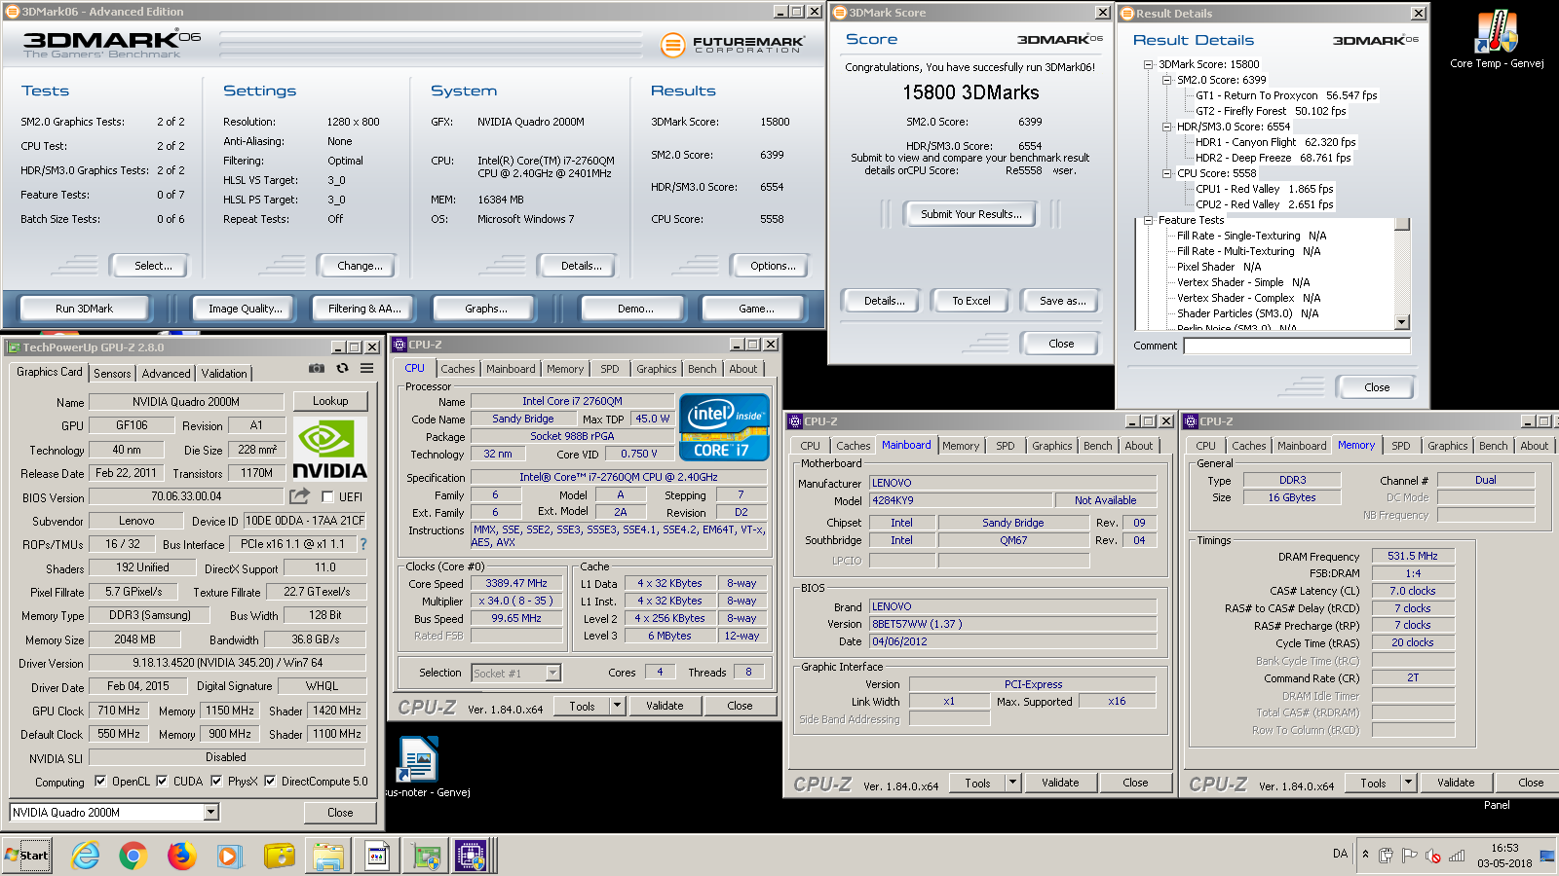Viewport: 1559px width, 876px height.
Task: Open SPD tab in CPU-Z Mainboard window
Action: click(1005, 446)
